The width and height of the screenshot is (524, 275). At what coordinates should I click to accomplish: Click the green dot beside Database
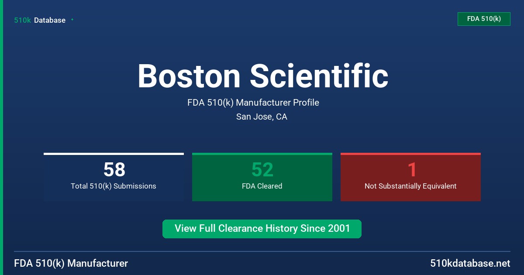72,20
